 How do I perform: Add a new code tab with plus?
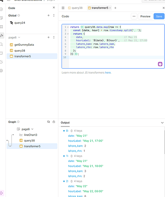(x=115, y=8)
